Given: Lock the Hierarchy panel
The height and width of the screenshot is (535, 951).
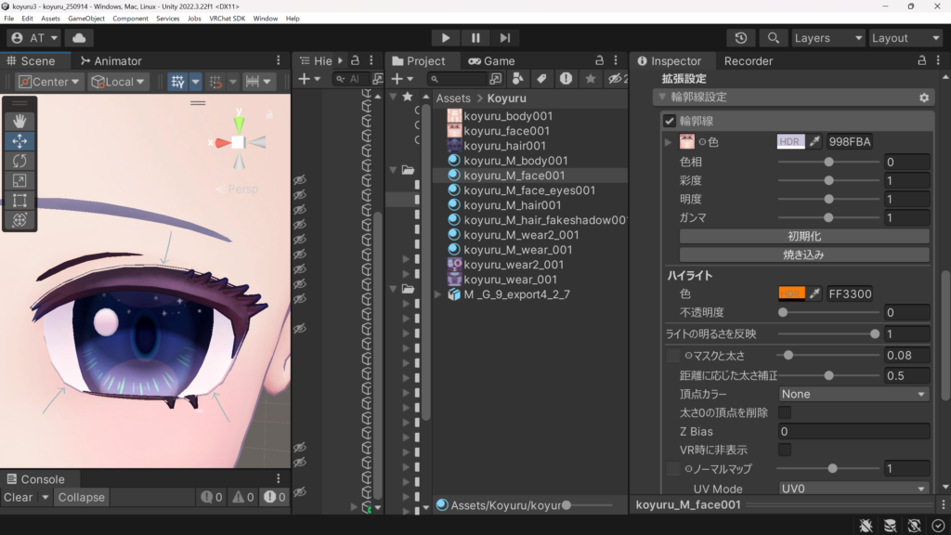Looking at the screenshot, I should pyautogui.click(x=356, y=60).
